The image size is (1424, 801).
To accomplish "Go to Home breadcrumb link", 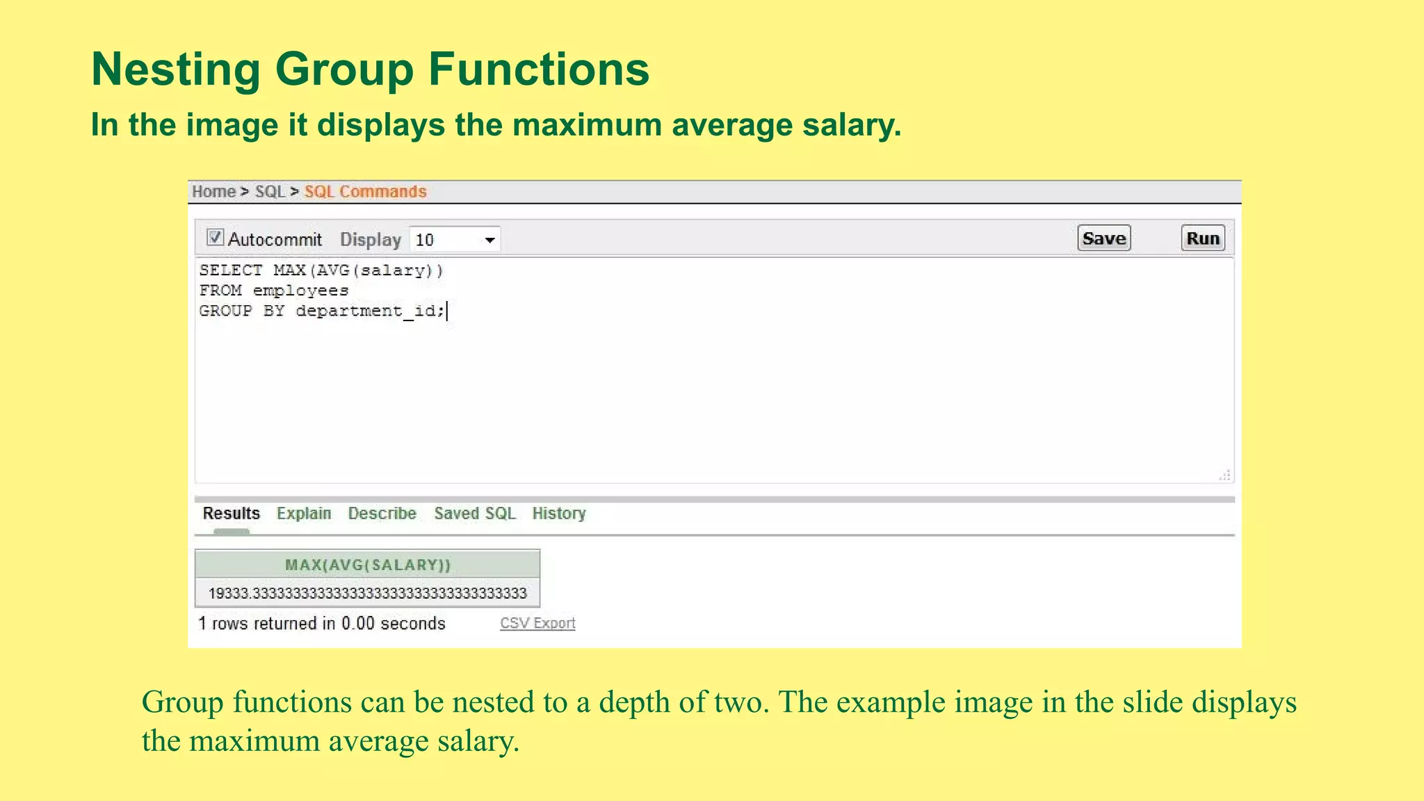I will click(213, 192).
